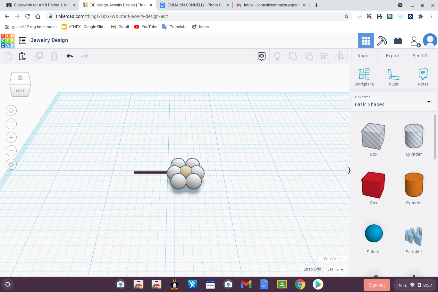This screenshot has width=438, height=292.
Task: Open the Basic Shapes dropdown
Action: [393, 101]
